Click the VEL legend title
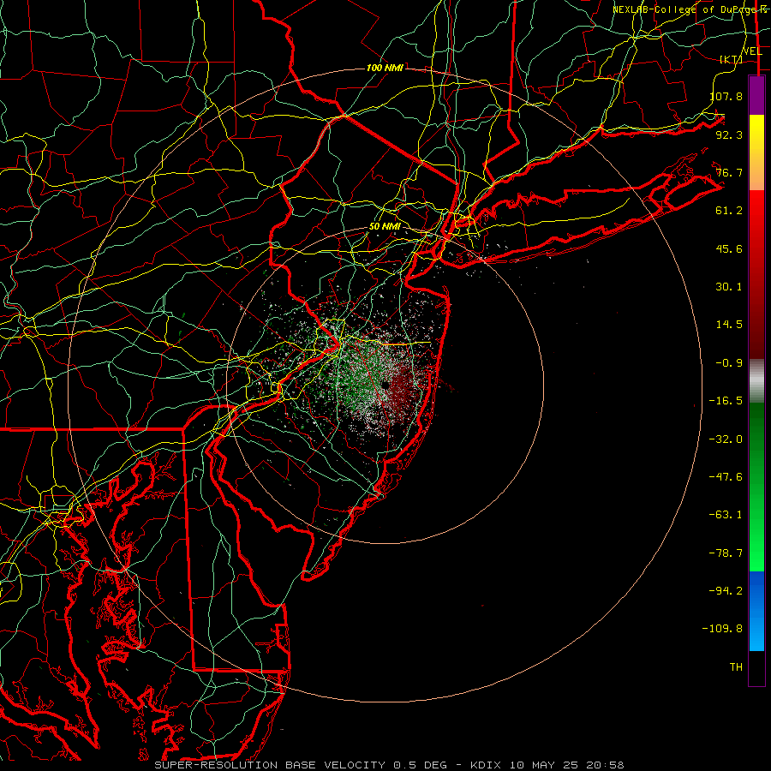 (x=751, y=51)
